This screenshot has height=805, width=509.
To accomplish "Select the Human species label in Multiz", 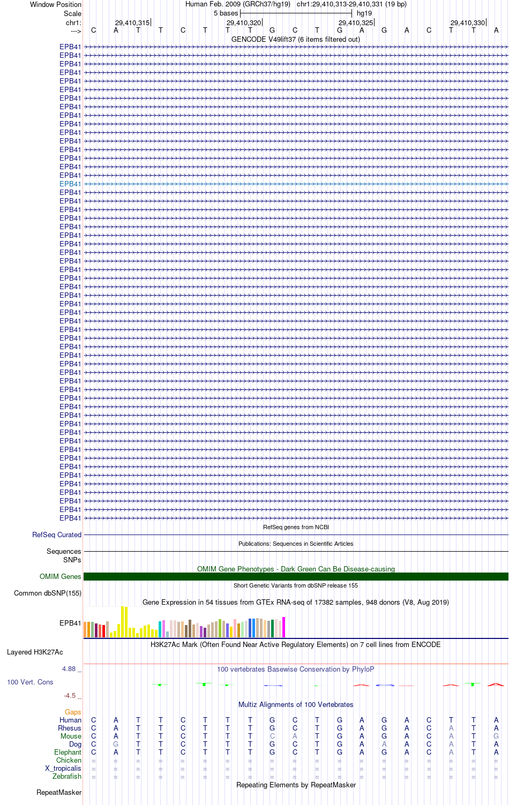I will click(x=70, y=720).
